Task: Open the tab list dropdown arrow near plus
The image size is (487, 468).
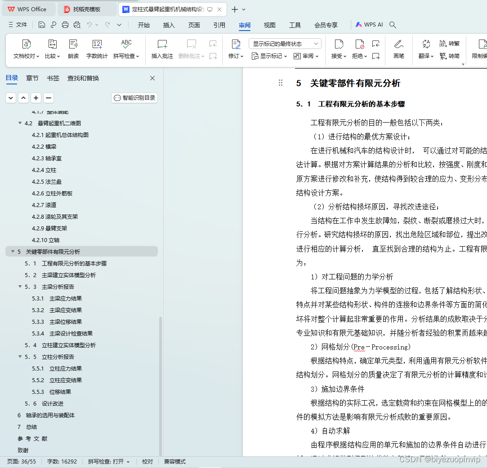Action: click(244, 9)
